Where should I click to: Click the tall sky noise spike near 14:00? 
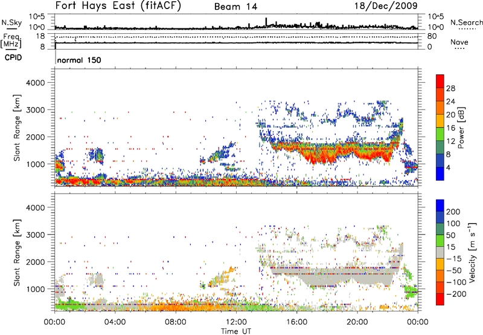pos(266,22)
